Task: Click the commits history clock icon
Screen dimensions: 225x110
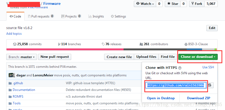Action: point(15,44)
